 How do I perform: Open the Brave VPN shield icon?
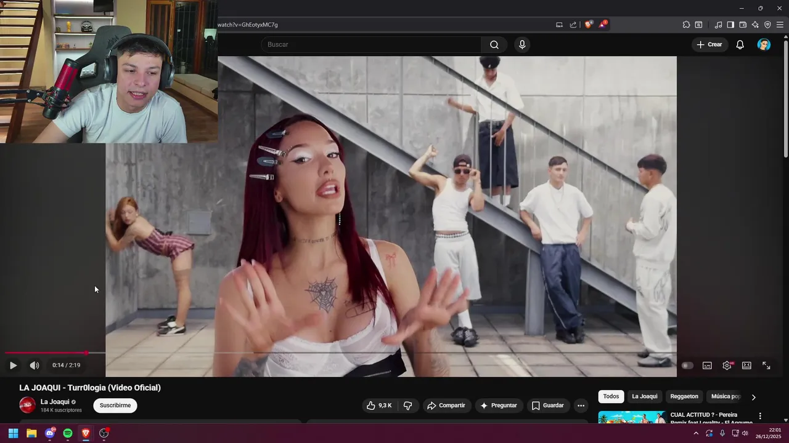coord(767,25)
